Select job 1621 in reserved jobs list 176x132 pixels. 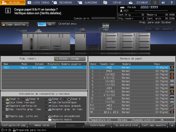coord(44,67)
